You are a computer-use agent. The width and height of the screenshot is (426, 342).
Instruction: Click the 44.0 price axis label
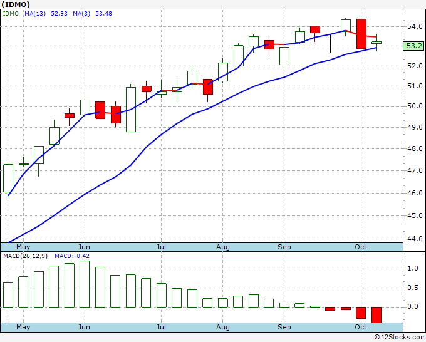point(415,239)
